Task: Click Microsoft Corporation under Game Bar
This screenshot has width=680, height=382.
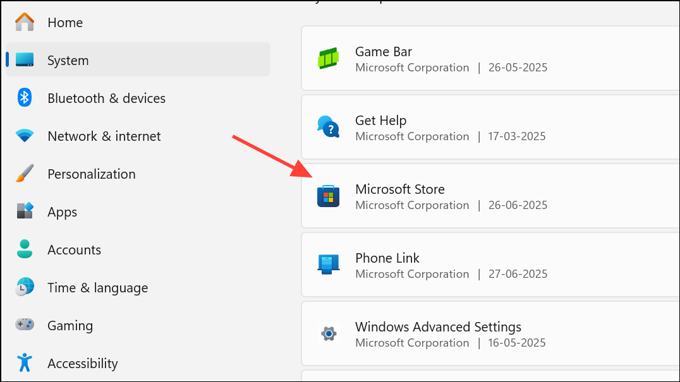Action: (x=412, y=68)
